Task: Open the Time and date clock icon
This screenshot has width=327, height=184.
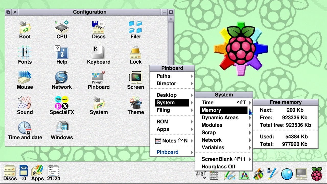Action: (25, 128)
